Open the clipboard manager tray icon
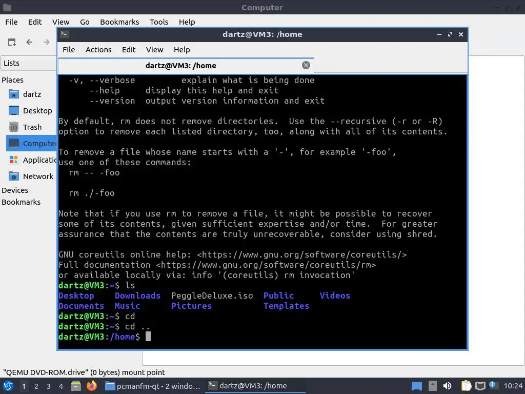 (x=466, y=386)
